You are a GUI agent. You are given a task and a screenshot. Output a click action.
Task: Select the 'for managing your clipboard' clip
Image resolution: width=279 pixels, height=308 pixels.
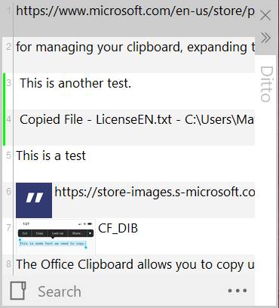[x=134, y=55]
